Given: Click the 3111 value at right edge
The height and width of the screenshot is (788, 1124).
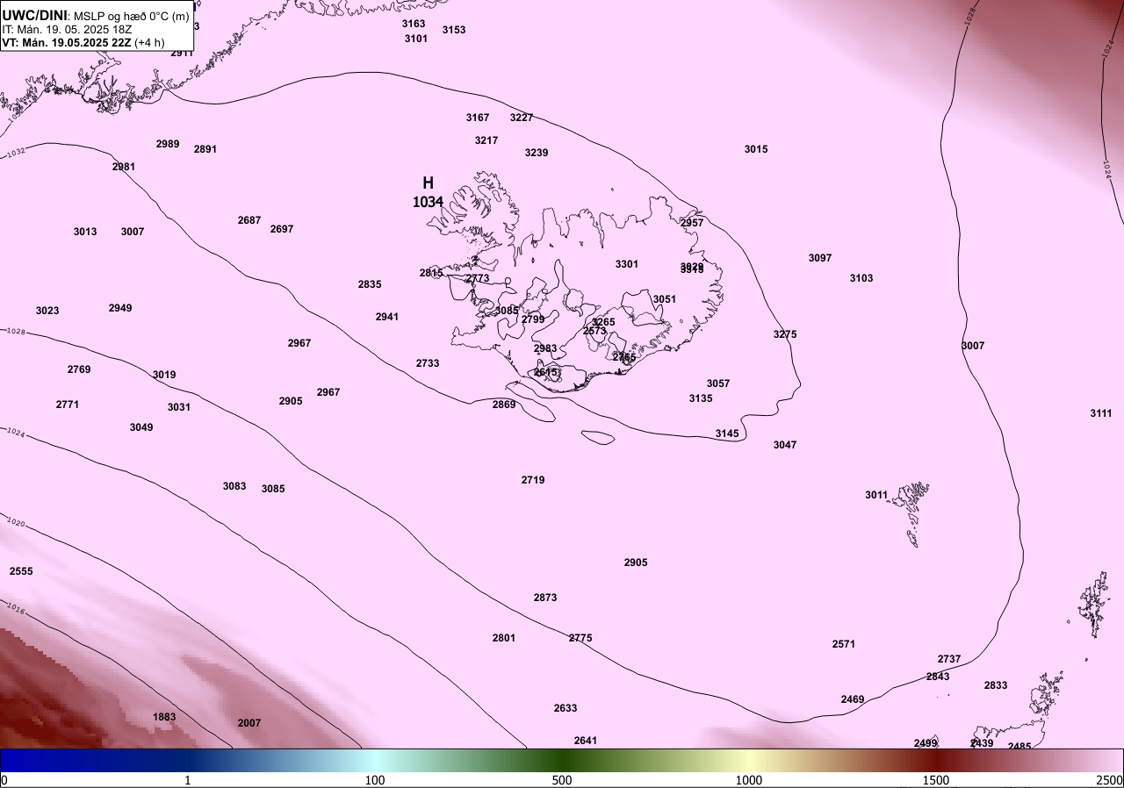Looking at the screenshot, I should point(1101,413).
